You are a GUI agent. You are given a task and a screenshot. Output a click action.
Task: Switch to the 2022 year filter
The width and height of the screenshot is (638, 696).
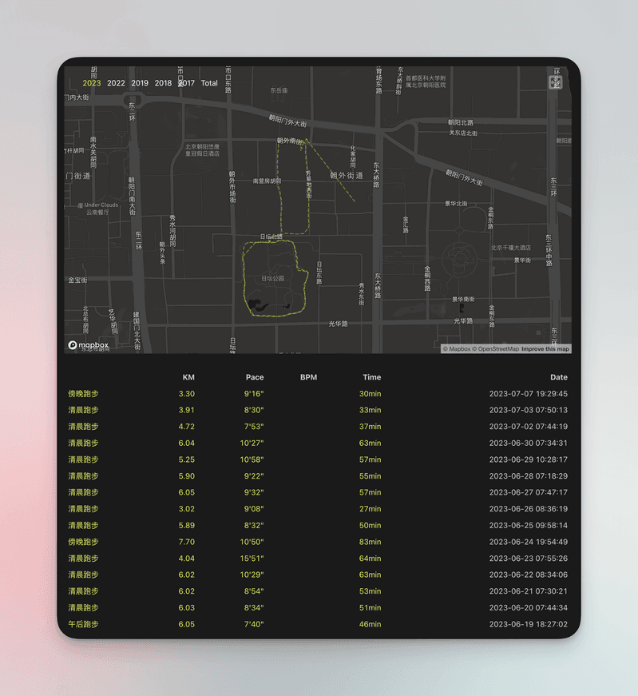(116, 83)
